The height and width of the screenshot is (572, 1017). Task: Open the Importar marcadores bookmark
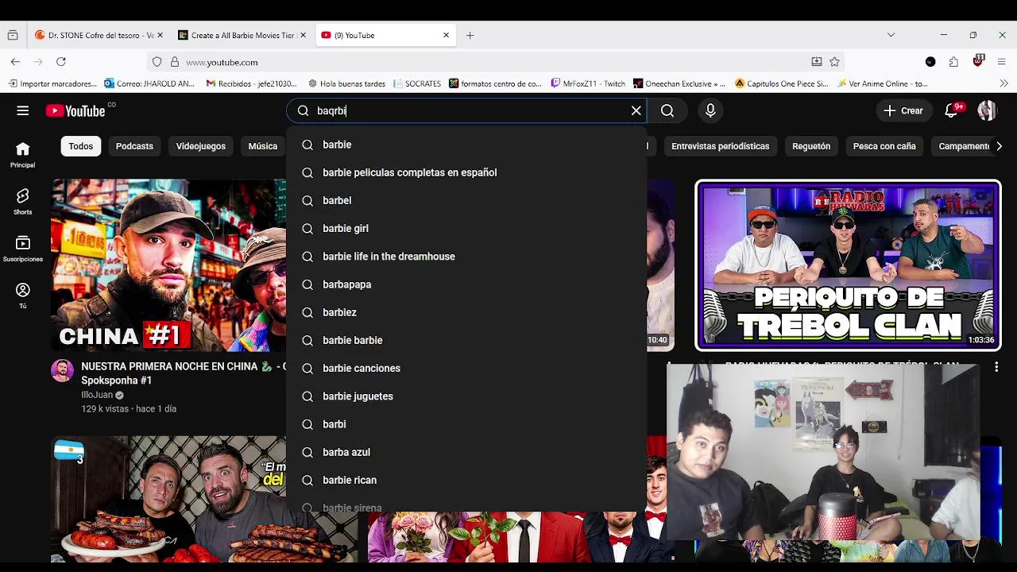click(52, 83)
